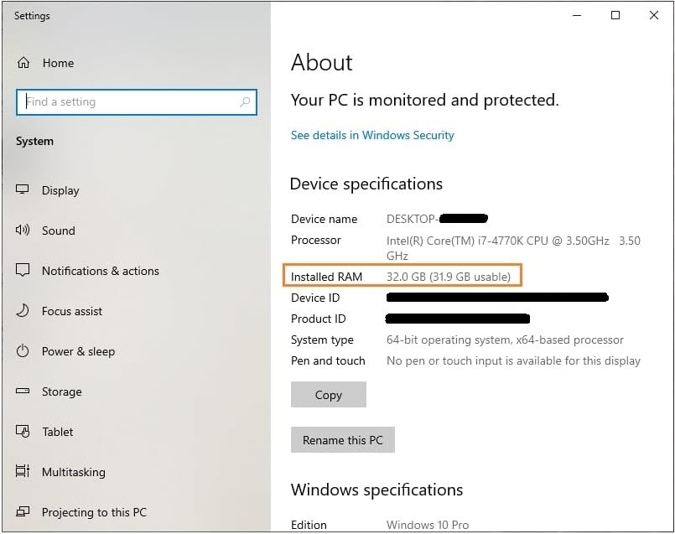Click the Home house icon
This screenshot has height=534, width=675.
pyautogui.click(x=23, y=63)
